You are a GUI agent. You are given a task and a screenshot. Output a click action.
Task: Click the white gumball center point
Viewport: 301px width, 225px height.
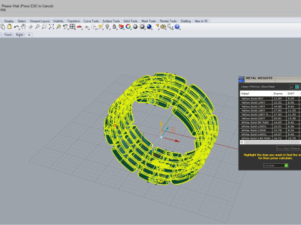click(161, 137)
